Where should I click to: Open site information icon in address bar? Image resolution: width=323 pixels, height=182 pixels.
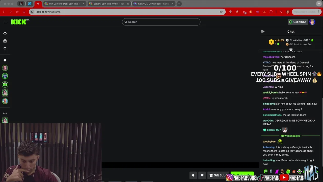point(32,12)
